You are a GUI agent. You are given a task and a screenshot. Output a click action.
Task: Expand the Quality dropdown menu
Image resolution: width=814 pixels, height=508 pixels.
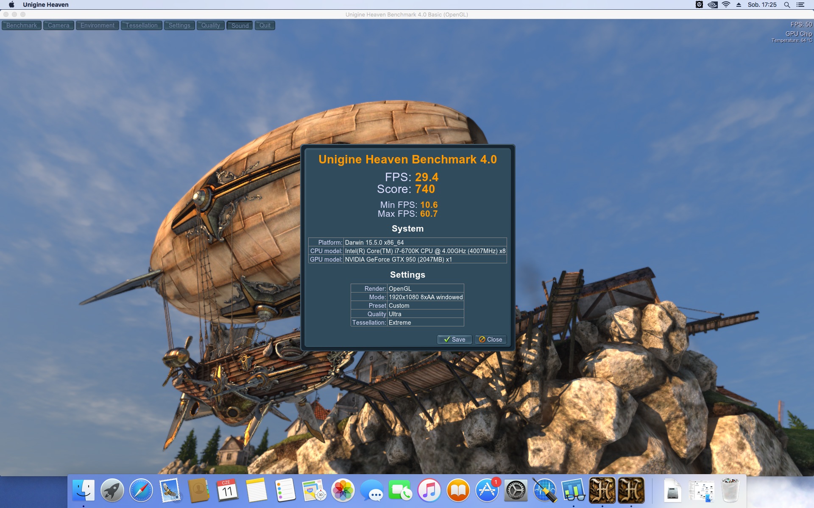210,25
